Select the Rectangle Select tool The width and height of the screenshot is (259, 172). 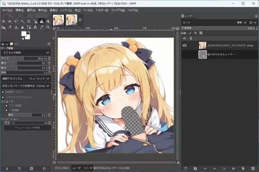(x=10, y=21)
